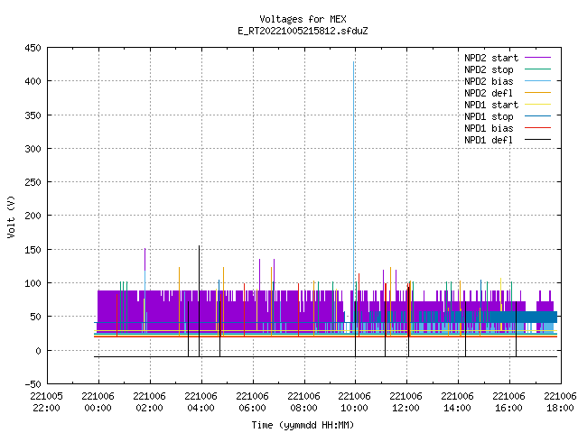Click the 'NPD1 defl' legend label

tap(489, 141)
